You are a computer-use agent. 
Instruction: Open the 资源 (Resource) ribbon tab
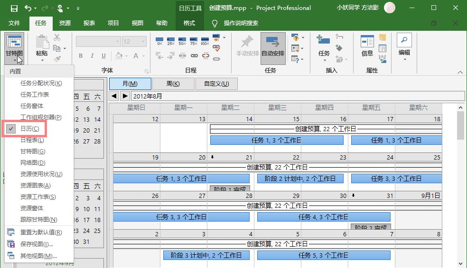click(65, 23)
